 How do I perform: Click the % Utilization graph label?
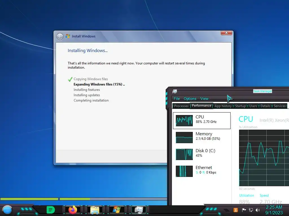248,127
